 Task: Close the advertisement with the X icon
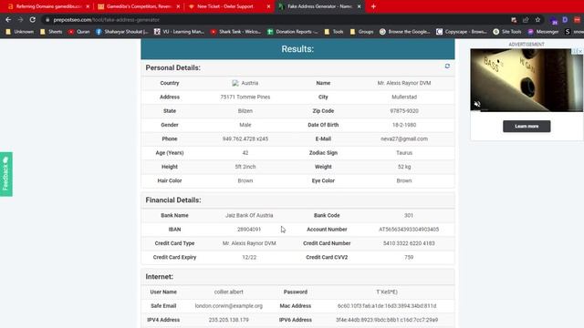[x=580, y=51]
